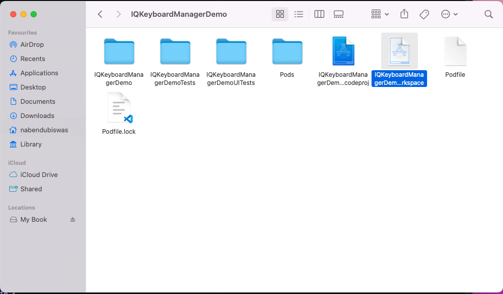503x294 pixels.
Task: Select the IQKeyboardManagerDemo xcodeproj file
Action: coord(343,51)
